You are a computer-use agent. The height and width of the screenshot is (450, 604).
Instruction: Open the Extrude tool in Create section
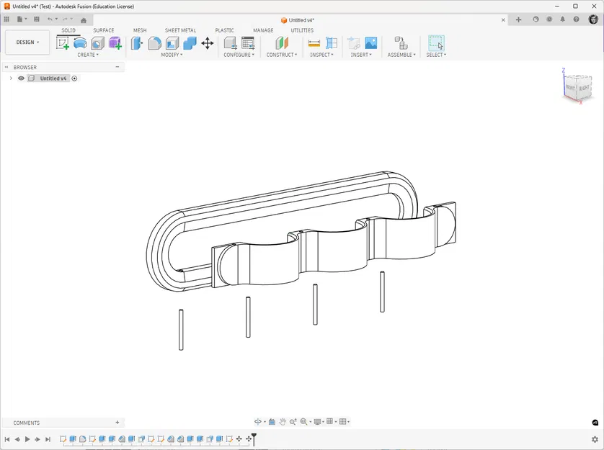tap(80, 43)
